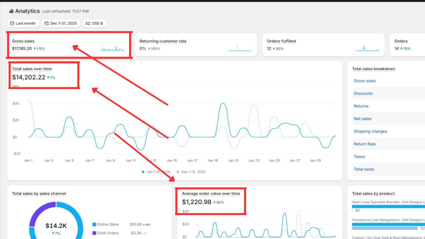Toggle the Dec 1–31, 2025 legend below the chart

191,172
